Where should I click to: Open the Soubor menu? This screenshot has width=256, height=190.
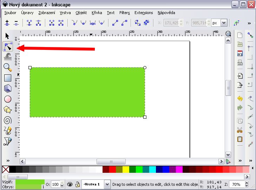tap(10, 13)
